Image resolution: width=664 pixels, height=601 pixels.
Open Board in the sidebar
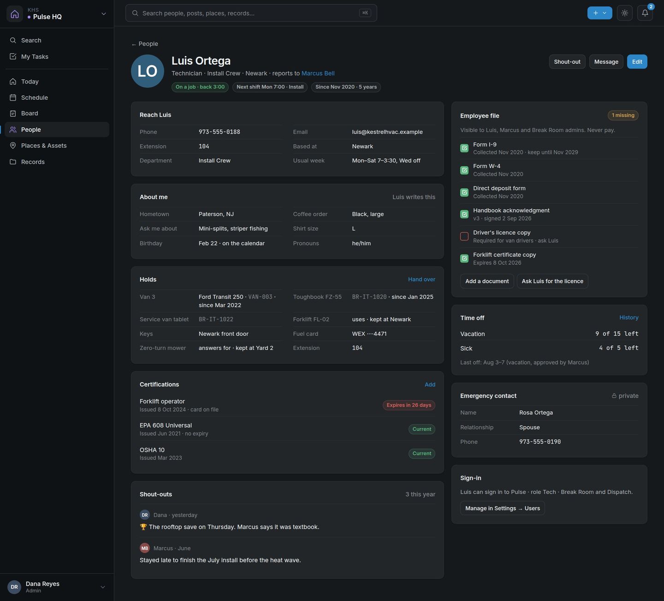tap(57, 113)
